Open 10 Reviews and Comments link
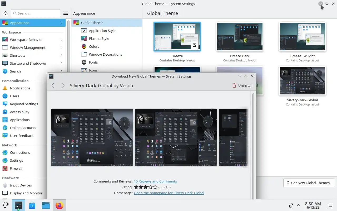 (x=155, y=181)
